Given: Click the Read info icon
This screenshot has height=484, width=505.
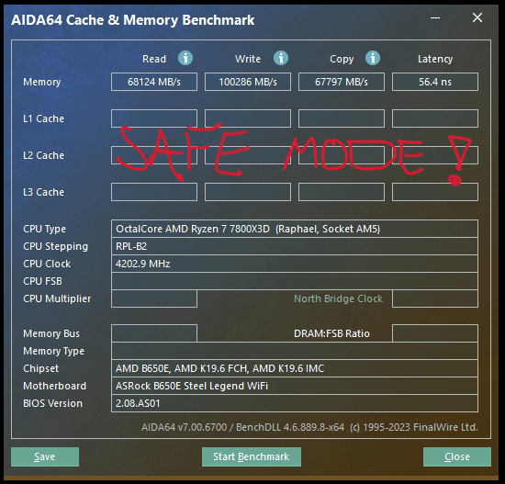Looking at the screenshot, I should pyautogui.click(x=185, y=59).
